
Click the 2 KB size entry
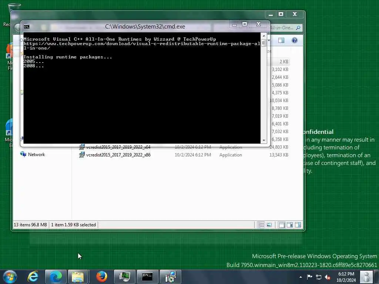point(284,62)
